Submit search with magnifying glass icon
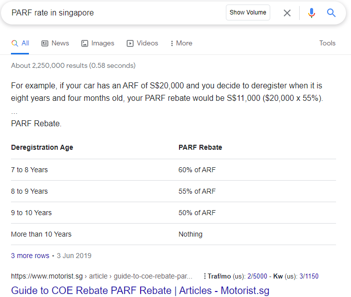 [x=332, y=13]
